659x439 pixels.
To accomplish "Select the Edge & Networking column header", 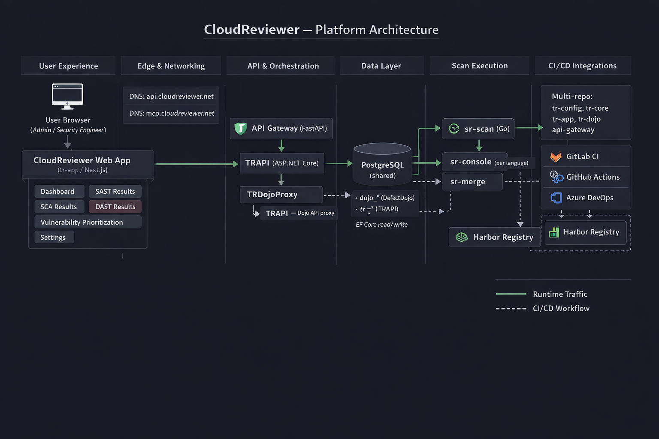I will 171,66.
